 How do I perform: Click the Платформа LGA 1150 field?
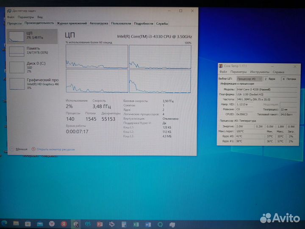(x=266, y=94)
